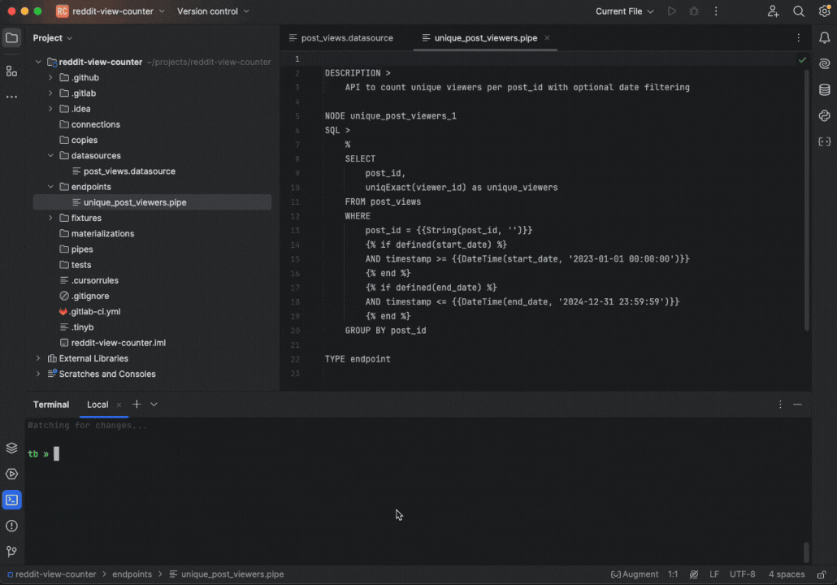Open Code With Me add-user icon

pos(773,11)
